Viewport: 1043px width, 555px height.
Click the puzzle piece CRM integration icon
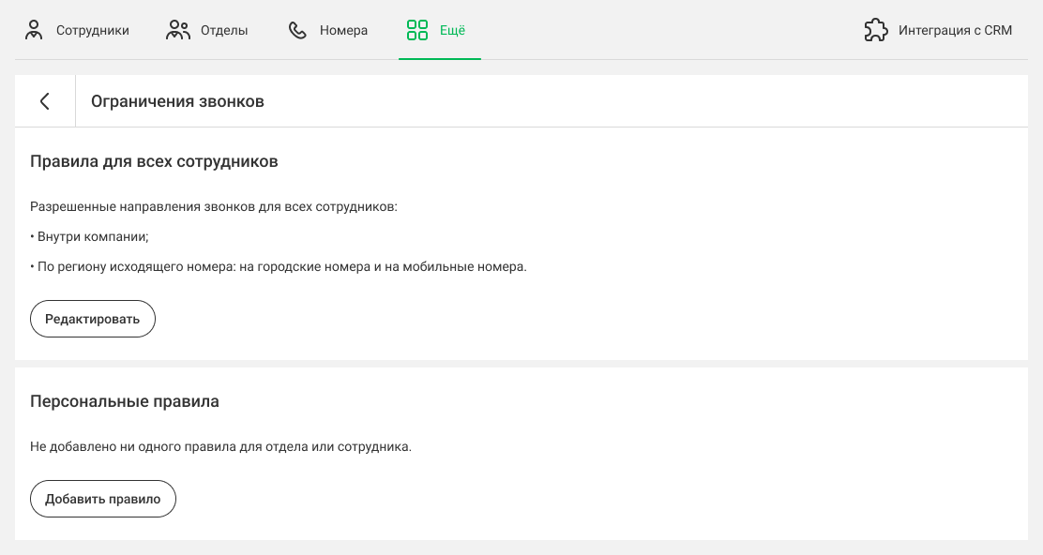[x=875, y=30]
